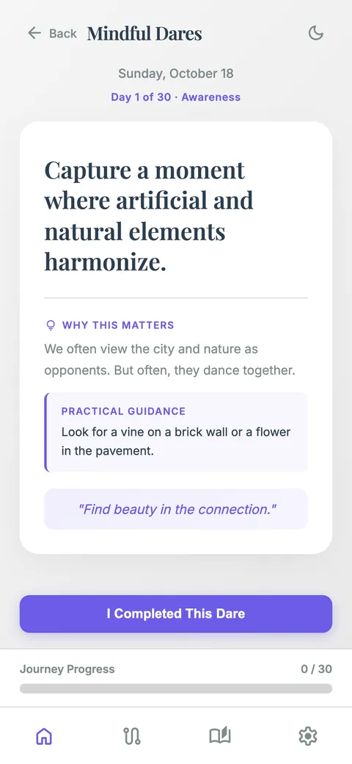Click the Back text link
Image resolution: width=352 pixels, height=764 pixels.
tap(63, 34)
